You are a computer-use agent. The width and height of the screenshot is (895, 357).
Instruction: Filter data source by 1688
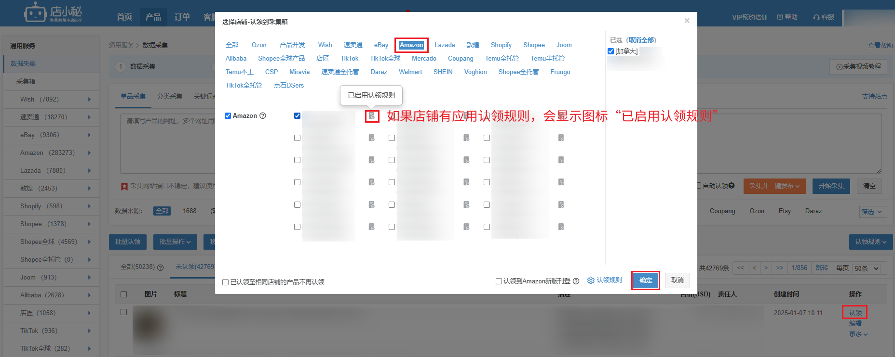(x=190, y=211)
